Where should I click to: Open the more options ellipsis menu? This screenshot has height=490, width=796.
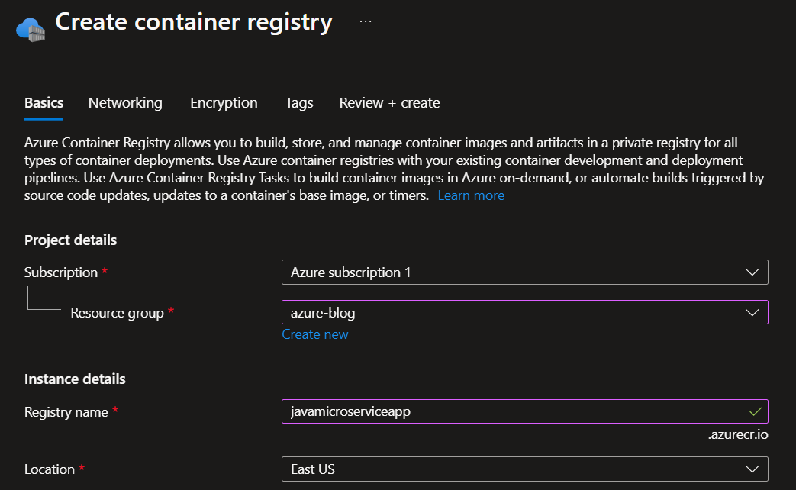pyautogui.click(x=366, y=21)
